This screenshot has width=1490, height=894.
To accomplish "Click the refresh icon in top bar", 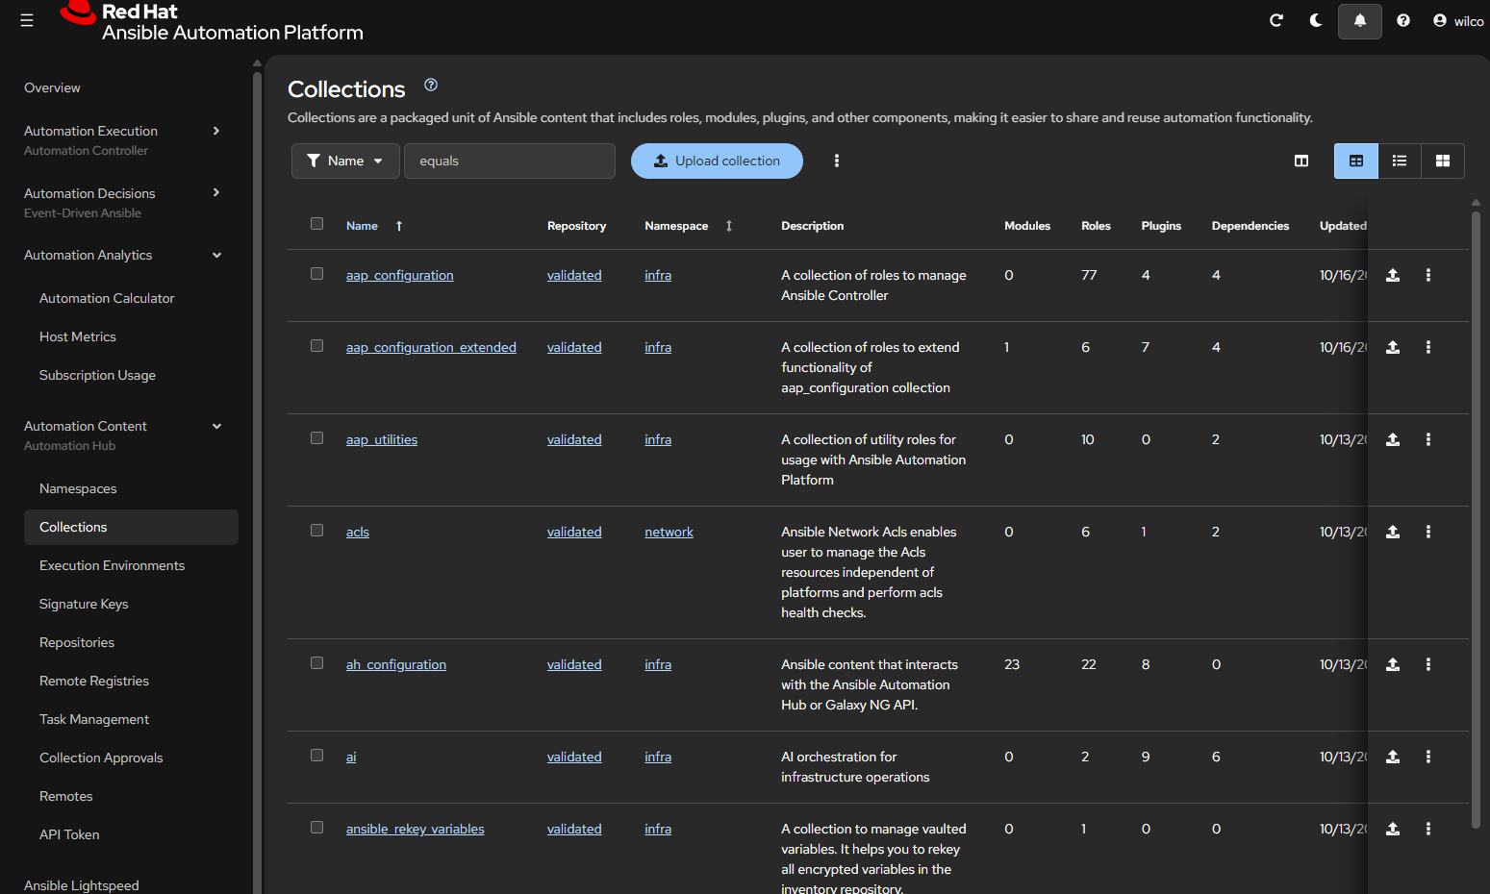I will tap(1275, 20).
